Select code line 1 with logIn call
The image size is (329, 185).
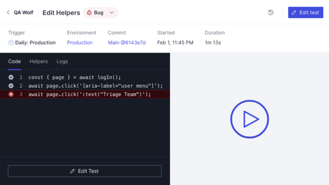75,77
